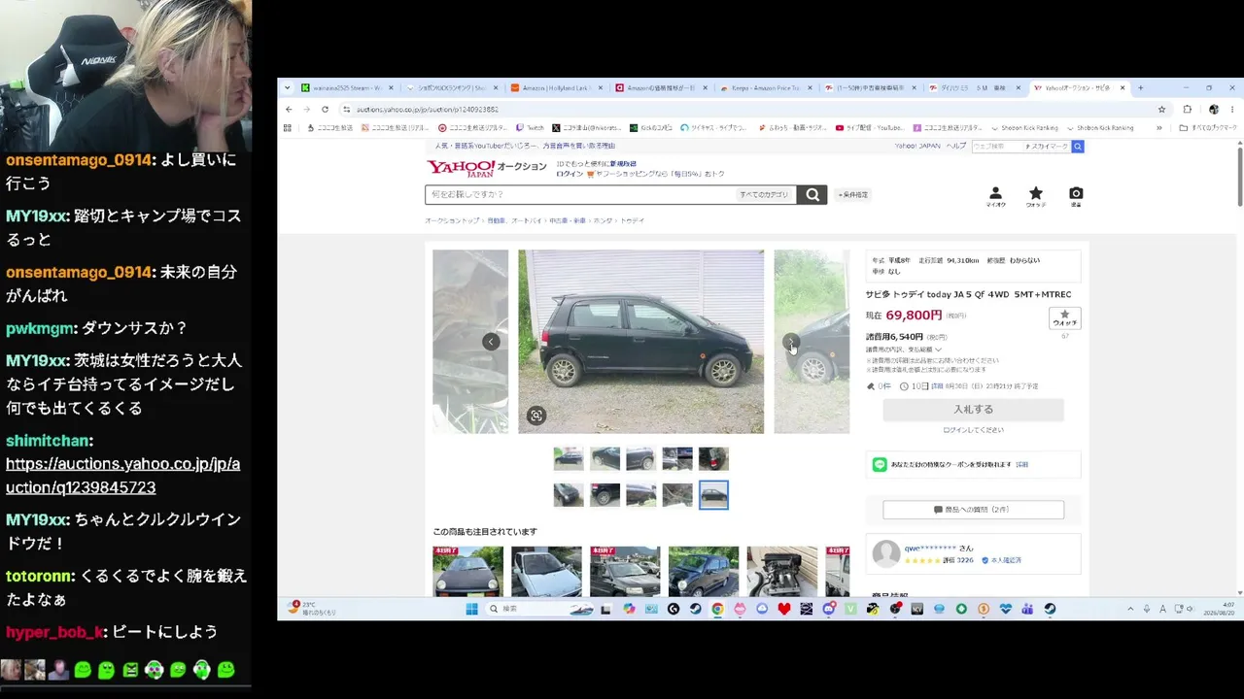Click the page vertical scrollbar
This screenshot has height=699, width=1244.
tap(1239, 175)
